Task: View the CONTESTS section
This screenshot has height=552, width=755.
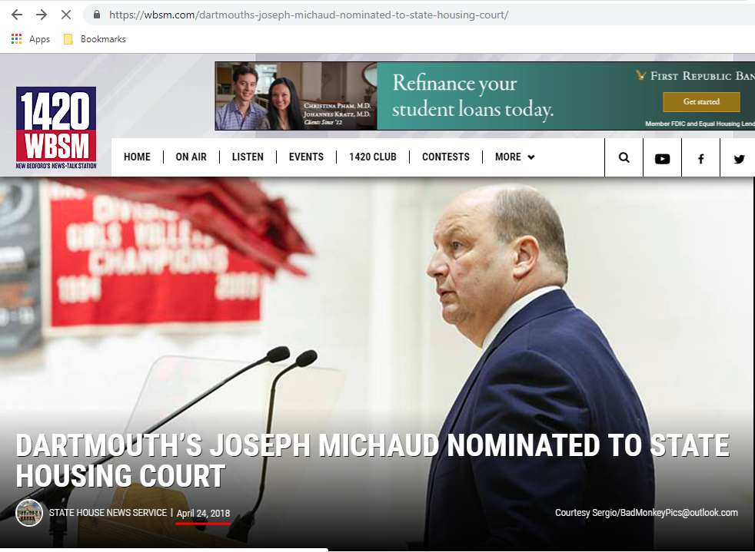Action: (446, 157)
